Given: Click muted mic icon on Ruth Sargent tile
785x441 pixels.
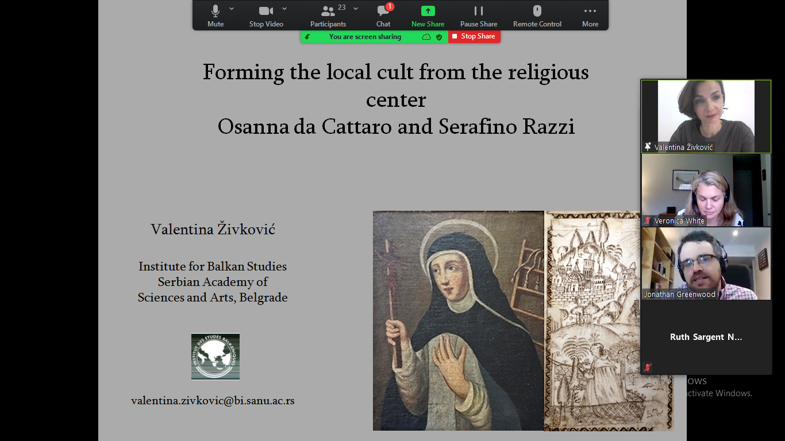Looking at the screenshot, I should [x=648, y=367].
